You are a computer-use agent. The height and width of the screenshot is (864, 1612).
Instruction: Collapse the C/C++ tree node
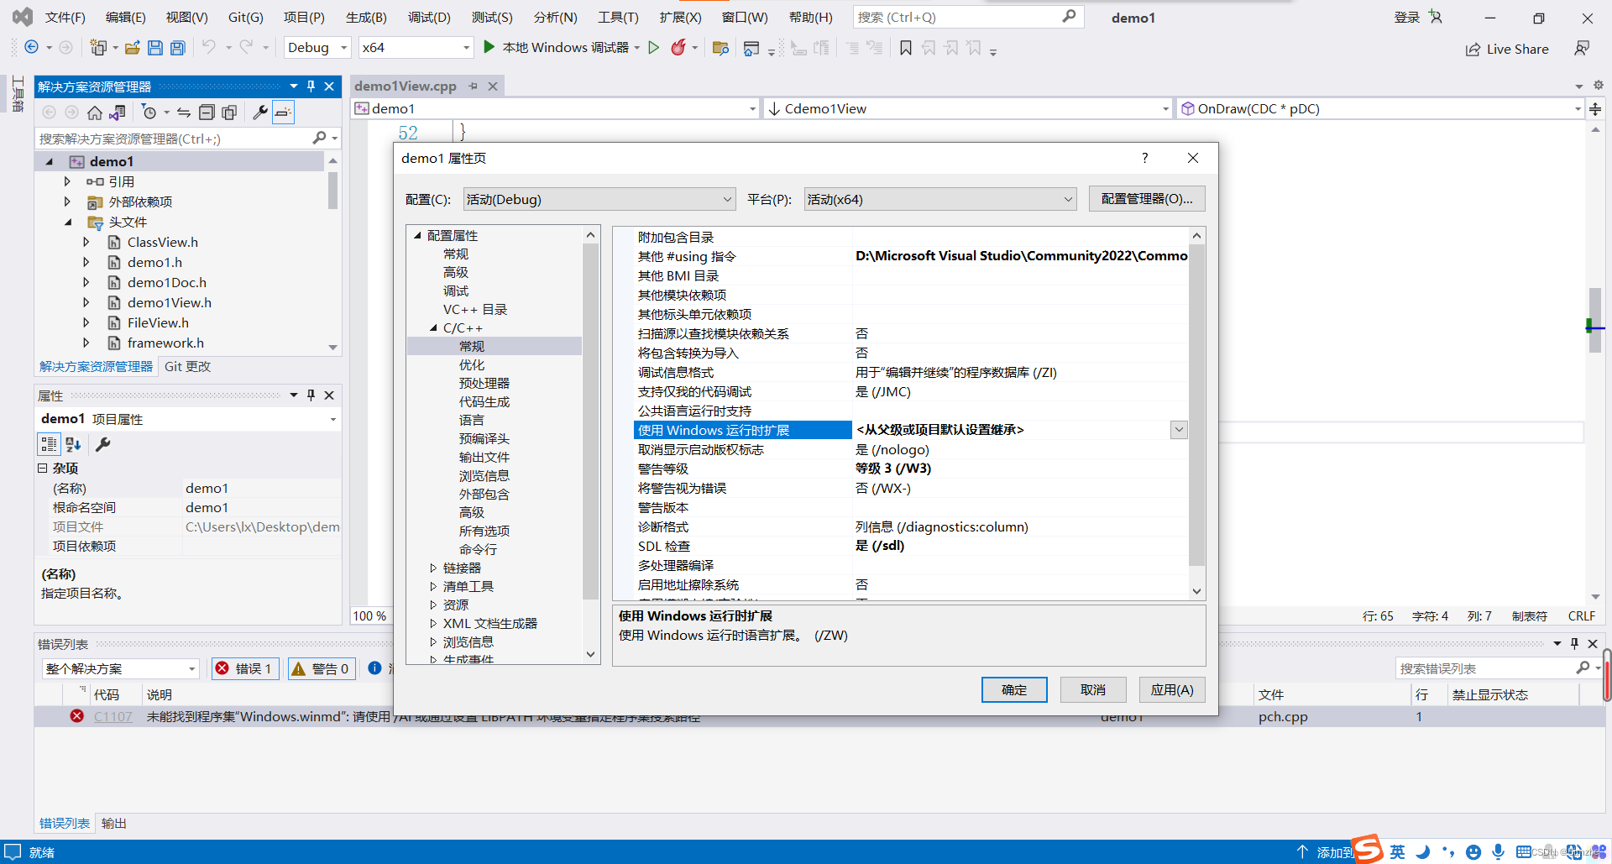click(433, 328)
